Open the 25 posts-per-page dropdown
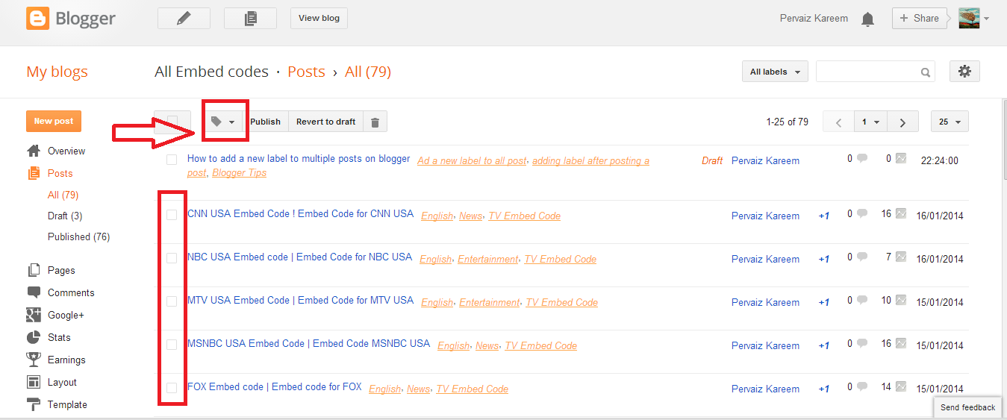The image size is (1007, 420). [x=950, y=122]
